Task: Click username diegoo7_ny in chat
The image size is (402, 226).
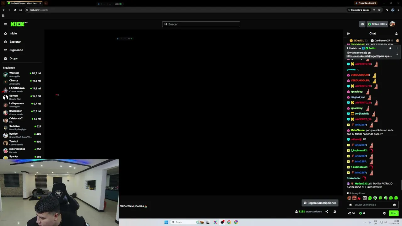Action: (x=358, y=97)
